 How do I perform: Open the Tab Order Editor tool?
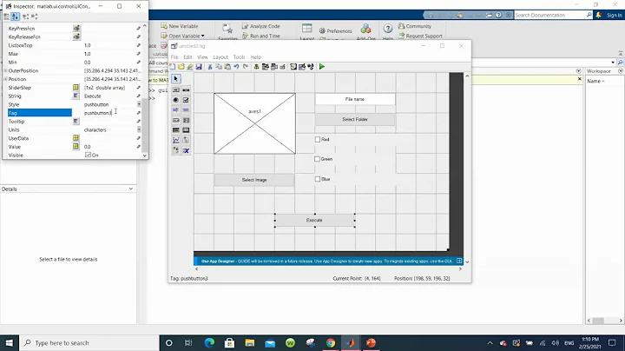[x=274, y=67]
